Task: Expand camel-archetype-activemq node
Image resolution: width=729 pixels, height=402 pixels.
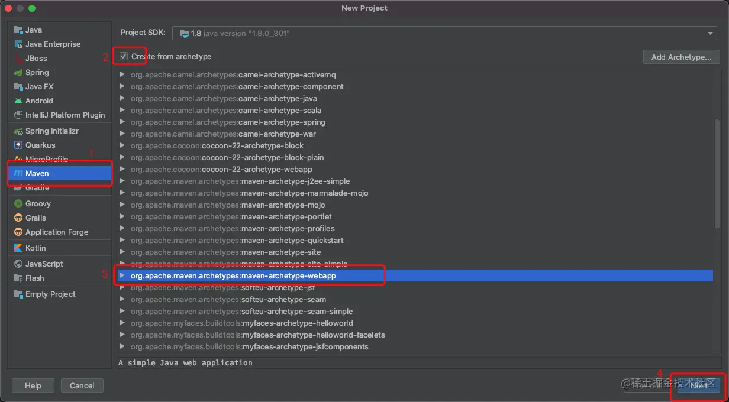Action: tap(122, 74)
